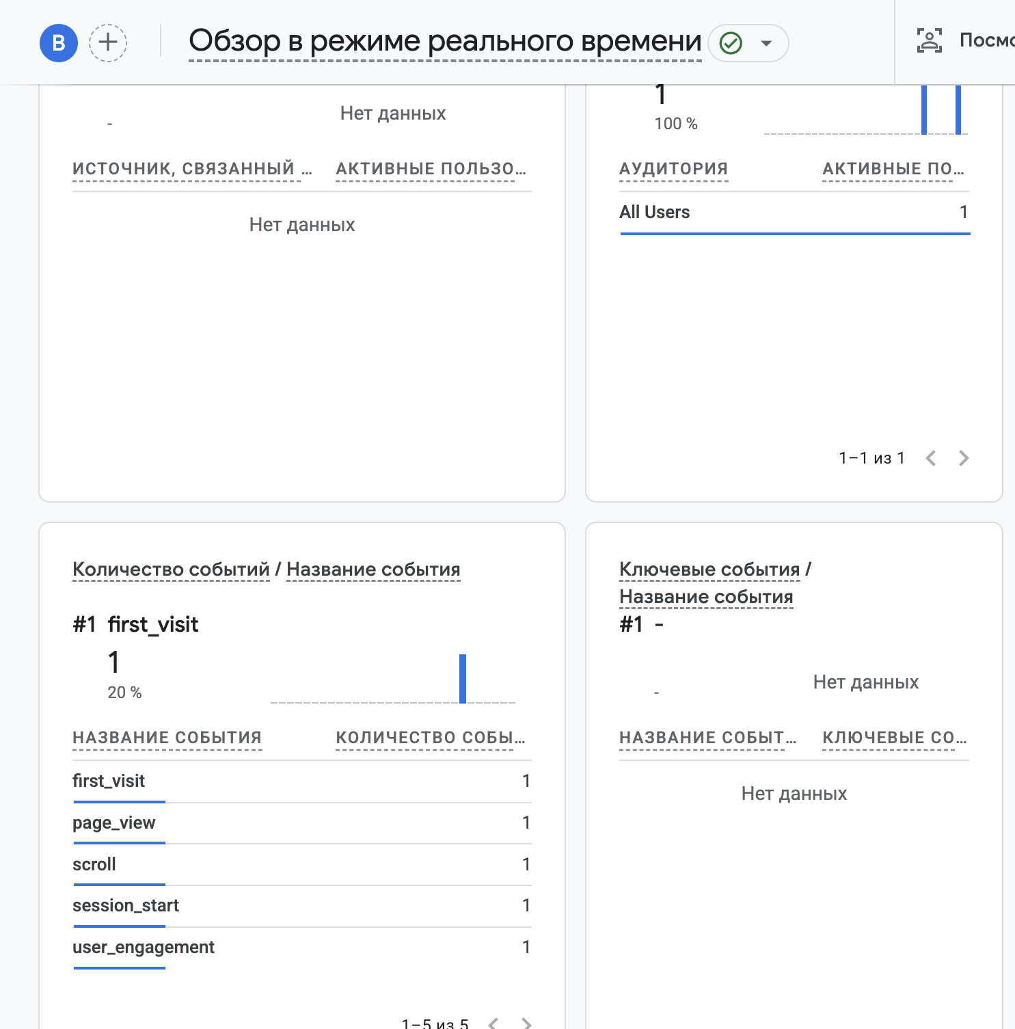Click the 'АУДИТОРИЯ' column header
Viewport: 1015px width, 1029px height.
tap(674, 169)
